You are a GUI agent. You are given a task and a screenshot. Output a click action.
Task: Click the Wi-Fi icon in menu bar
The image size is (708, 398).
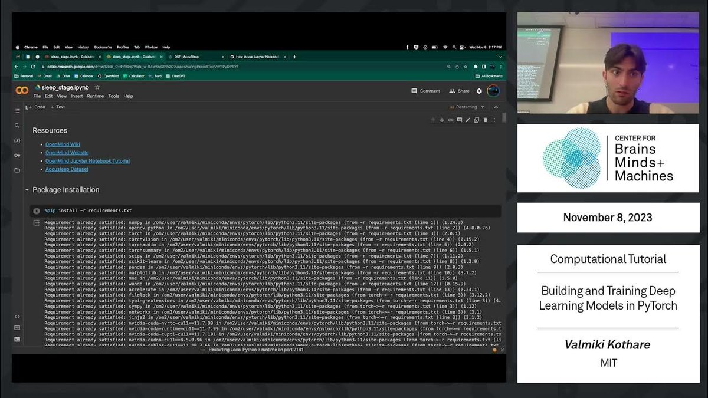(445, 47)
